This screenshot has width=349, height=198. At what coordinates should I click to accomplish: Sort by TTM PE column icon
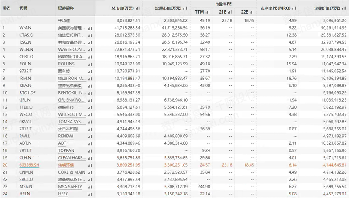coord(208,12)
